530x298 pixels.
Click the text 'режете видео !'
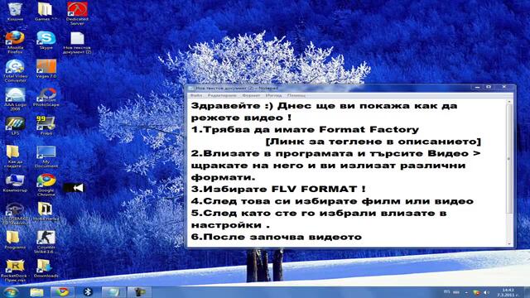tap(241, 118)
